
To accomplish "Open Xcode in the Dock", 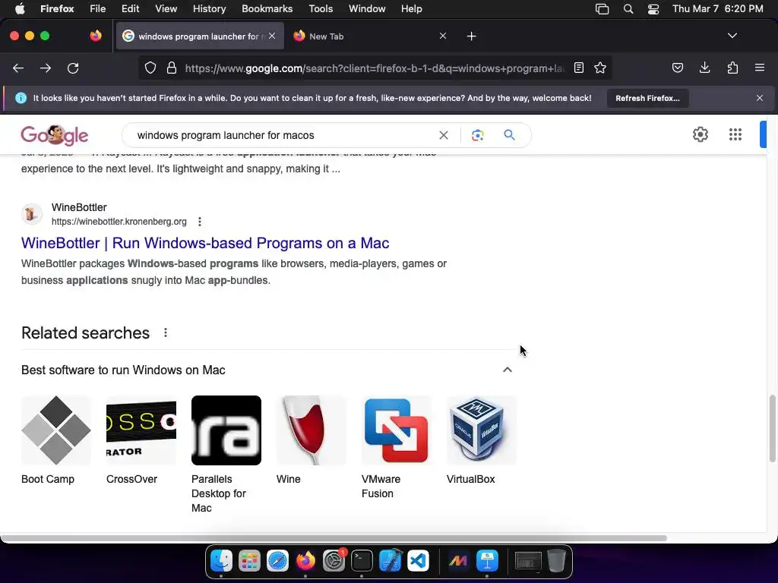I will point(390,561).
